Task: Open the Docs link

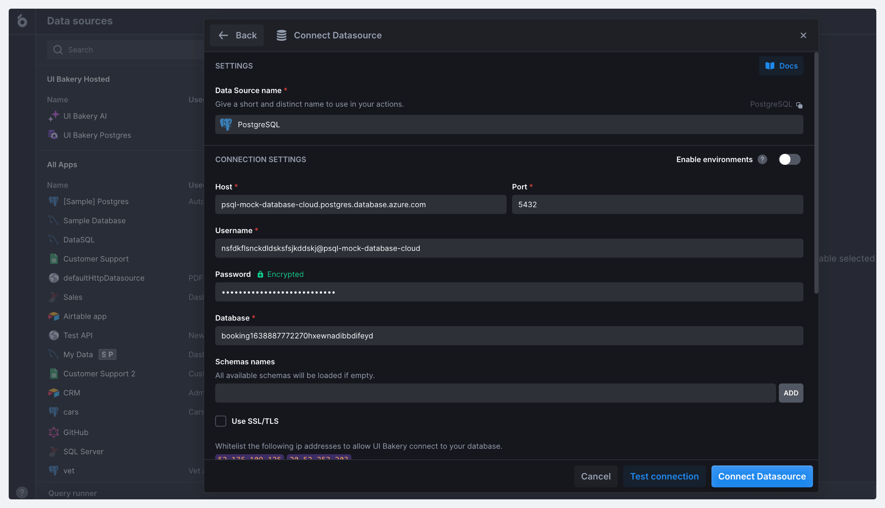Action: point(781,66)
